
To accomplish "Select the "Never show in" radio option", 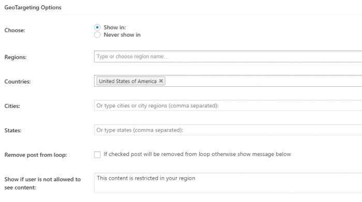I will pos(97,35).
